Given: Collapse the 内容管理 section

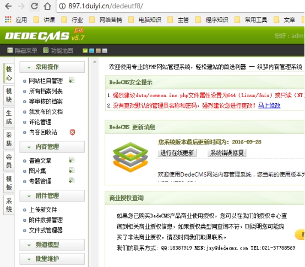Looking at the screenshot, I should pyautogui.click(x=52, y=147).
